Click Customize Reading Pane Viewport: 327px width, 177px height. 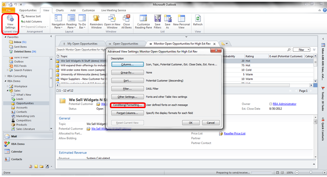[143, 22]
